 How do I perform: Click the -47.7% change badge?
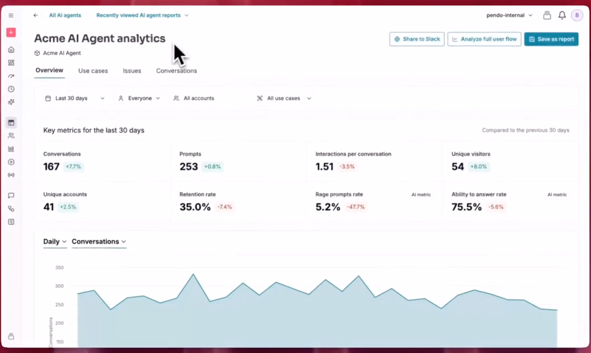pyautogui.click(x=356, y=207)
